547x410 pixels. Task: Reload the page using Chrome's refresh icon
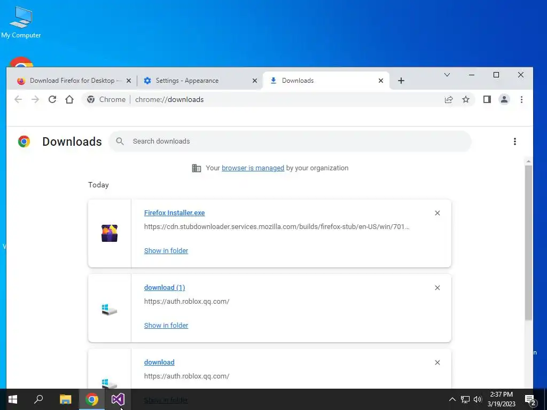[x=52, y=99]
